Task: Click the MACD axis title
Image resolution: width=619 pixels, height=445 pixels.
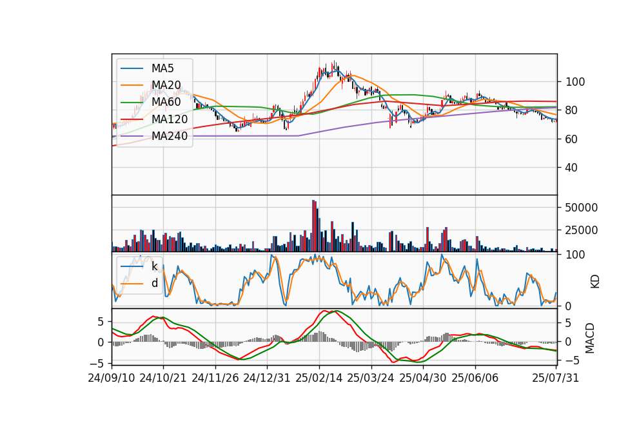Action: [590, 338]
